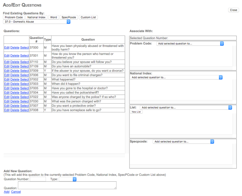
Task: Edit question 37001
Action: [7, 56]
